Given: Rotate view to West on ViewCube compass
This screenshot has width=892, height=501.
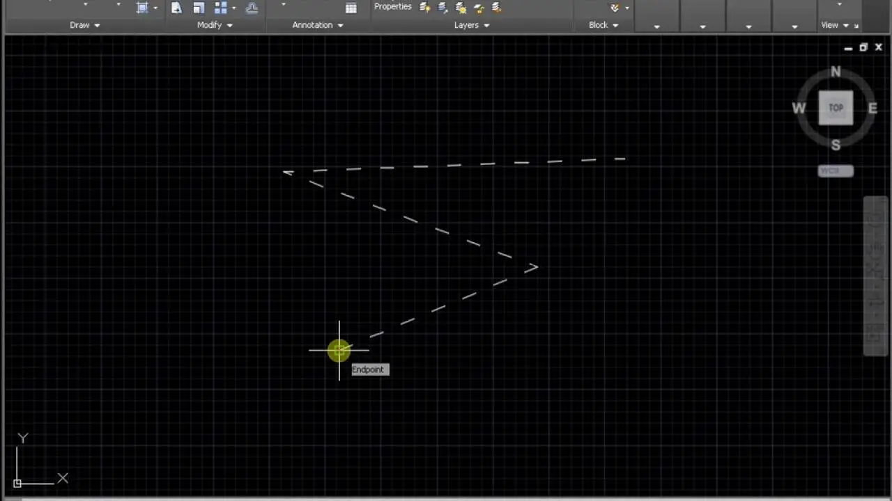Looking at the screenshot, I should (x=799, y=108).
